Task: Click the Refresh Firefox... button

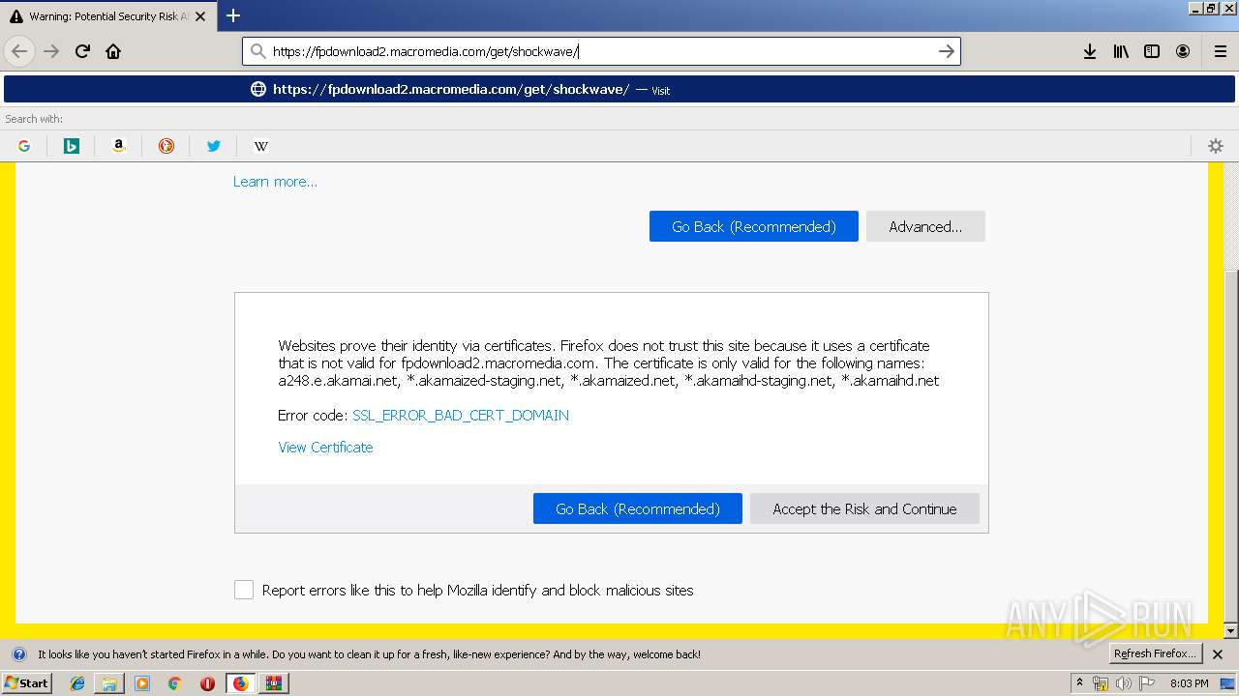Action: click(1155, 653)
